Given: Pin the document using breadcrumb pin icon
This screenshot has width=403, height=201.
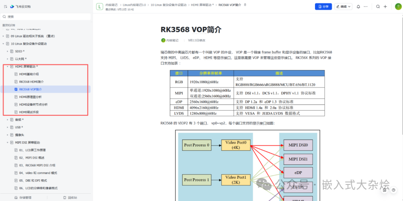Looking at the screenshot, I should [x=245, y=4].
